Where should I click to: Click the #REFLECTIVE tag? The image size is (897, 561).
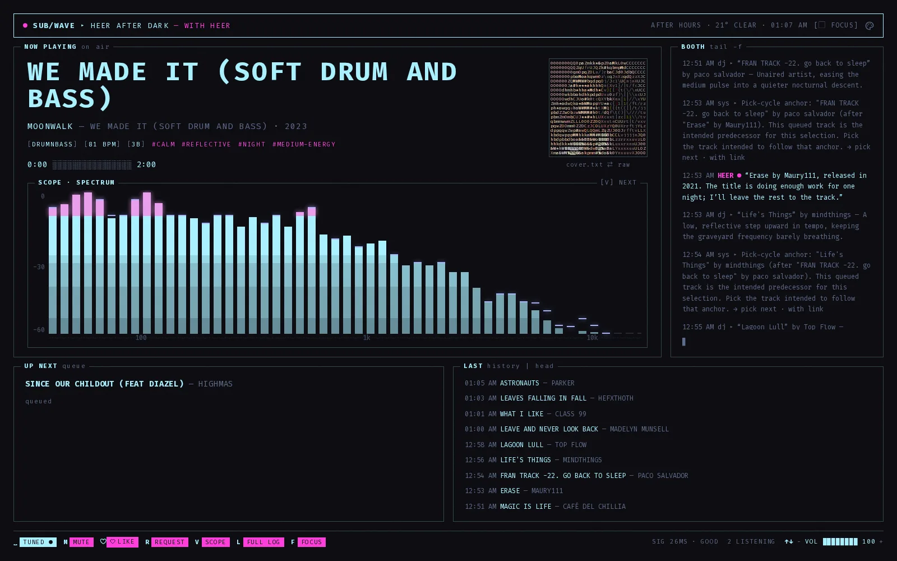[206, 144]
